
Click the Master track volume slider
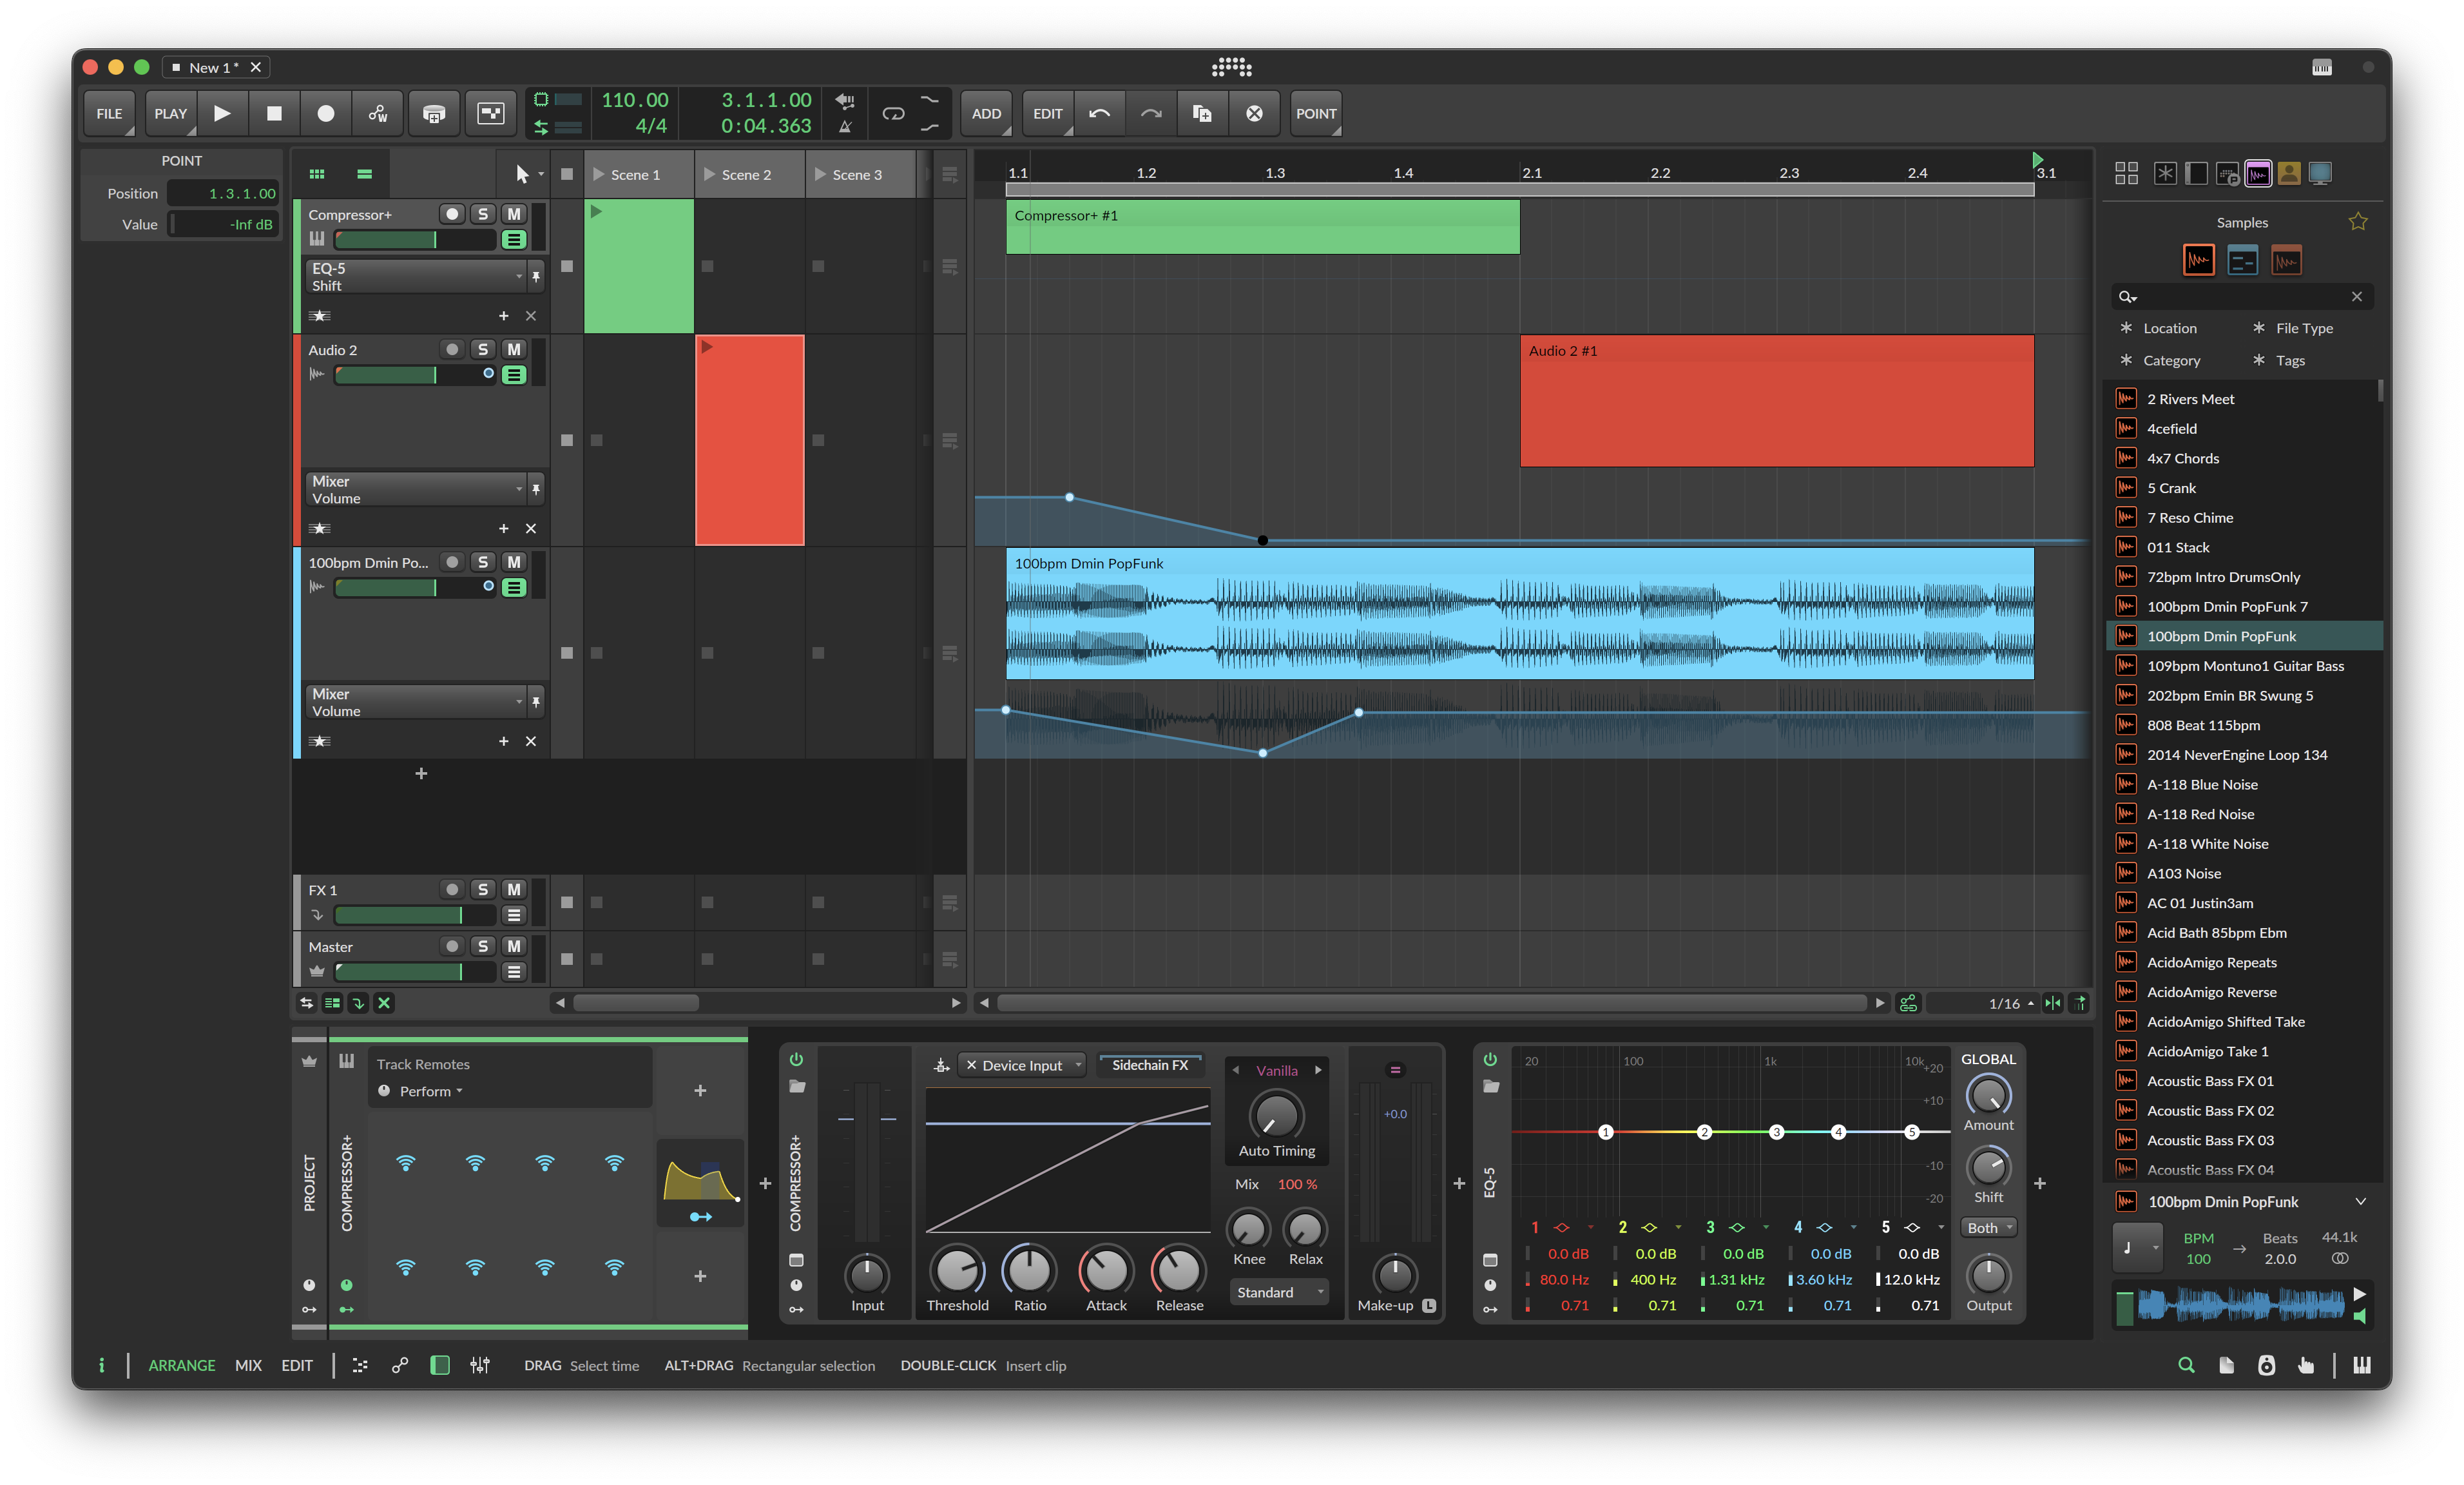[x=414, y=971]
